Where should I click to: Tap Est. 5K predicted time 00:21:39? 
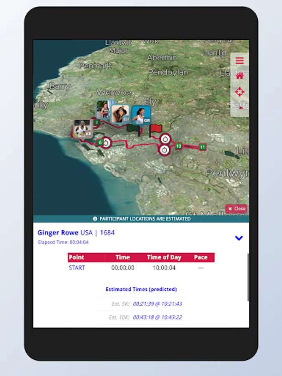click(158, 304)
